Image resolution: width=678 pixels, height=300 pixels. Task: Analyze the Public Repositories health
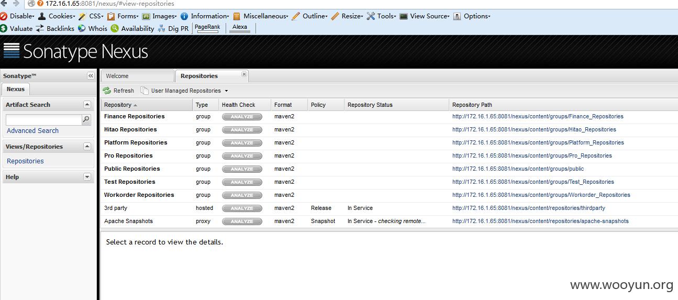(242, 169)
